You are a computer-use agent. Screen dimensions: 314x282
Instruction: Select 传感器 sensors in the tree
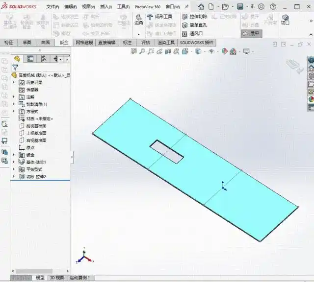[28, 90]
